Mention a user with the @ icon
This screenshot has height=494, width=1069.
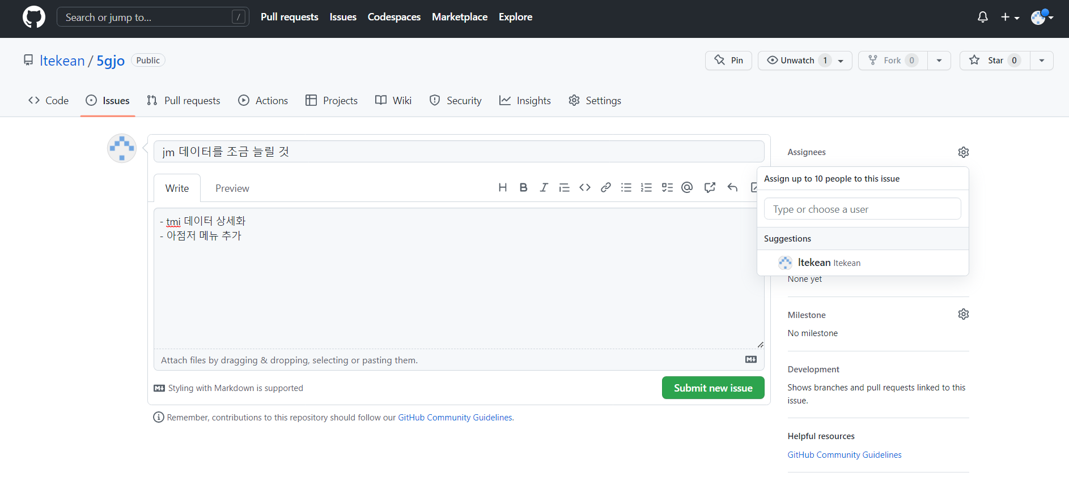[x=687, y=187]
